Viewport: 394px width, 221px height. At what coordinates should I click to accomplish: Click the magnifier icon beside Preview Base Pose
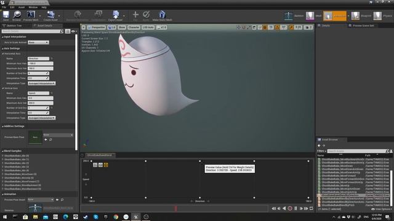[x=50, y=139]
